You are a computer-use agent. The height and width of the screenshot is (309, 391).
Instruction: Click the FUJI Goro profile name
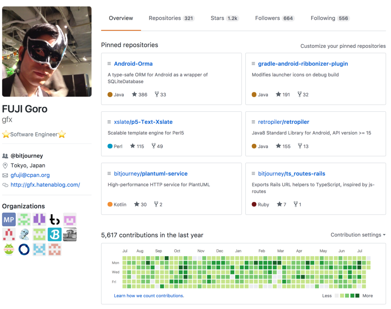[x=25, y=109]
